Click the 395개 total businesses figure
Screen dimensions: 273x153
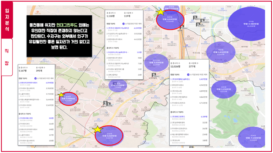[x=39, y=71]
